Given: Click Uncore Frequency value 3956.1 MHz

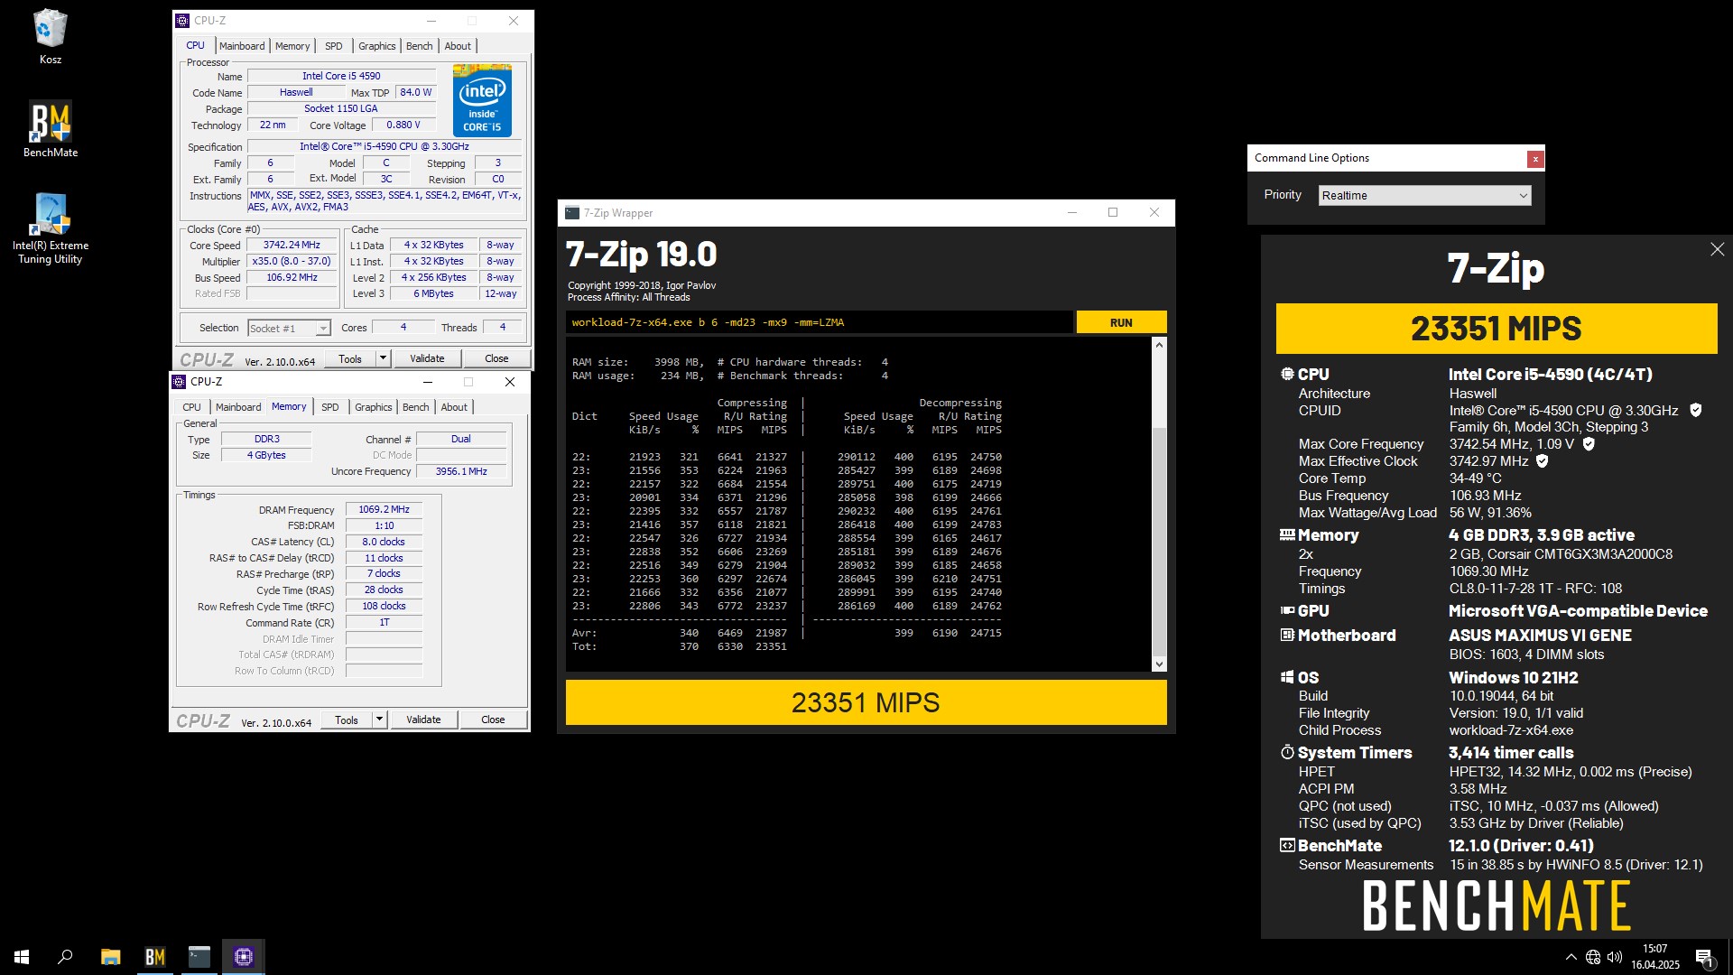Looking at the screenshot, I should (461, 471).
